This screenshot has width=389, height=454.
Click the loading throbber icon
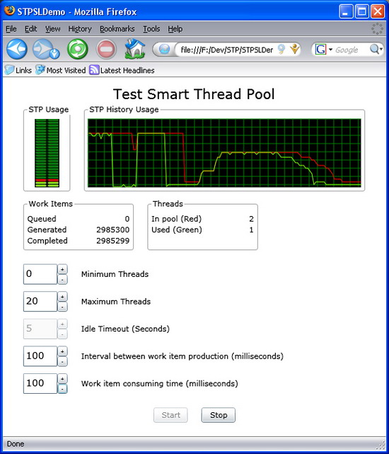pos(377,28)
